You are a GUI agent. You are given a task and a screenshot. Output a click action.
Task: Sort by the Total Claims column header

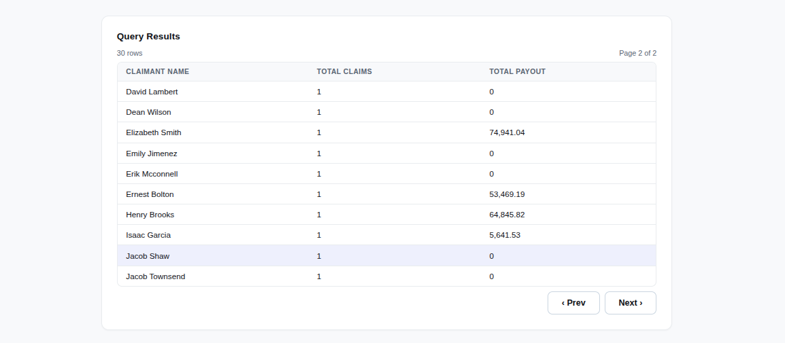[344, 71]
